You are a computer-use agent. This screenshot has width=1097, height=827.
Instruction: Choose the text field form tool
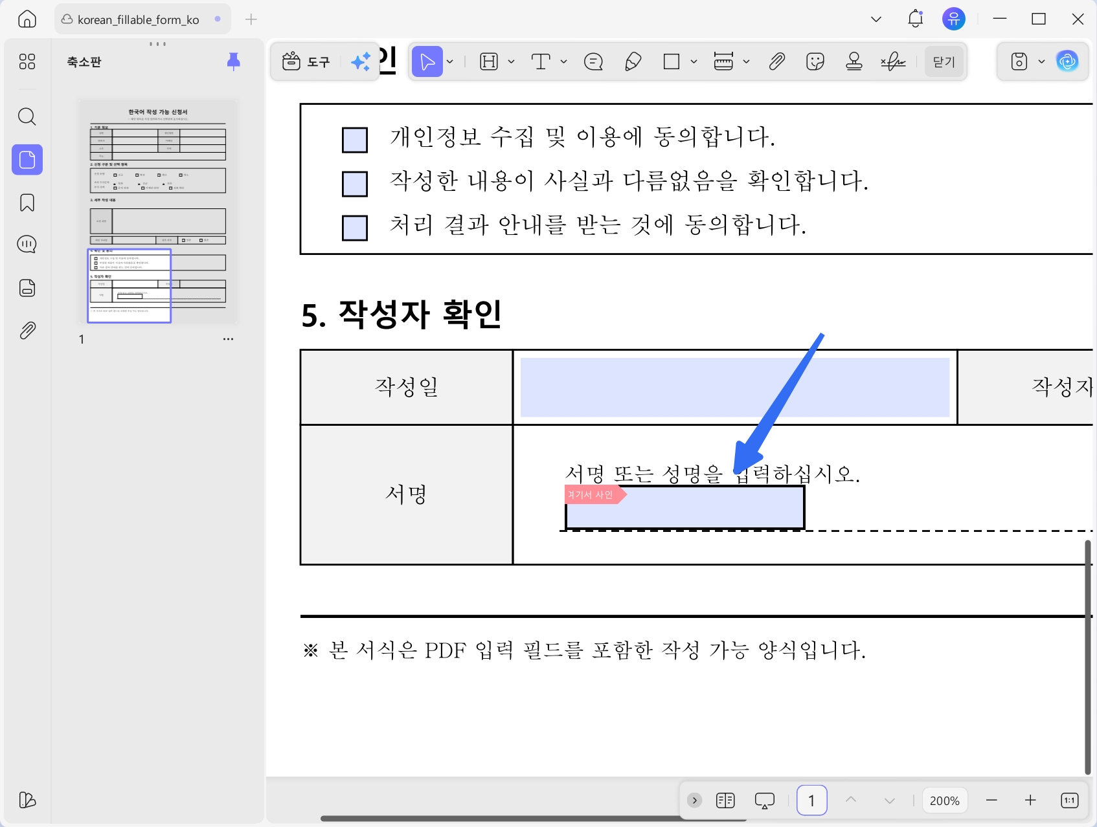(490, 62)
